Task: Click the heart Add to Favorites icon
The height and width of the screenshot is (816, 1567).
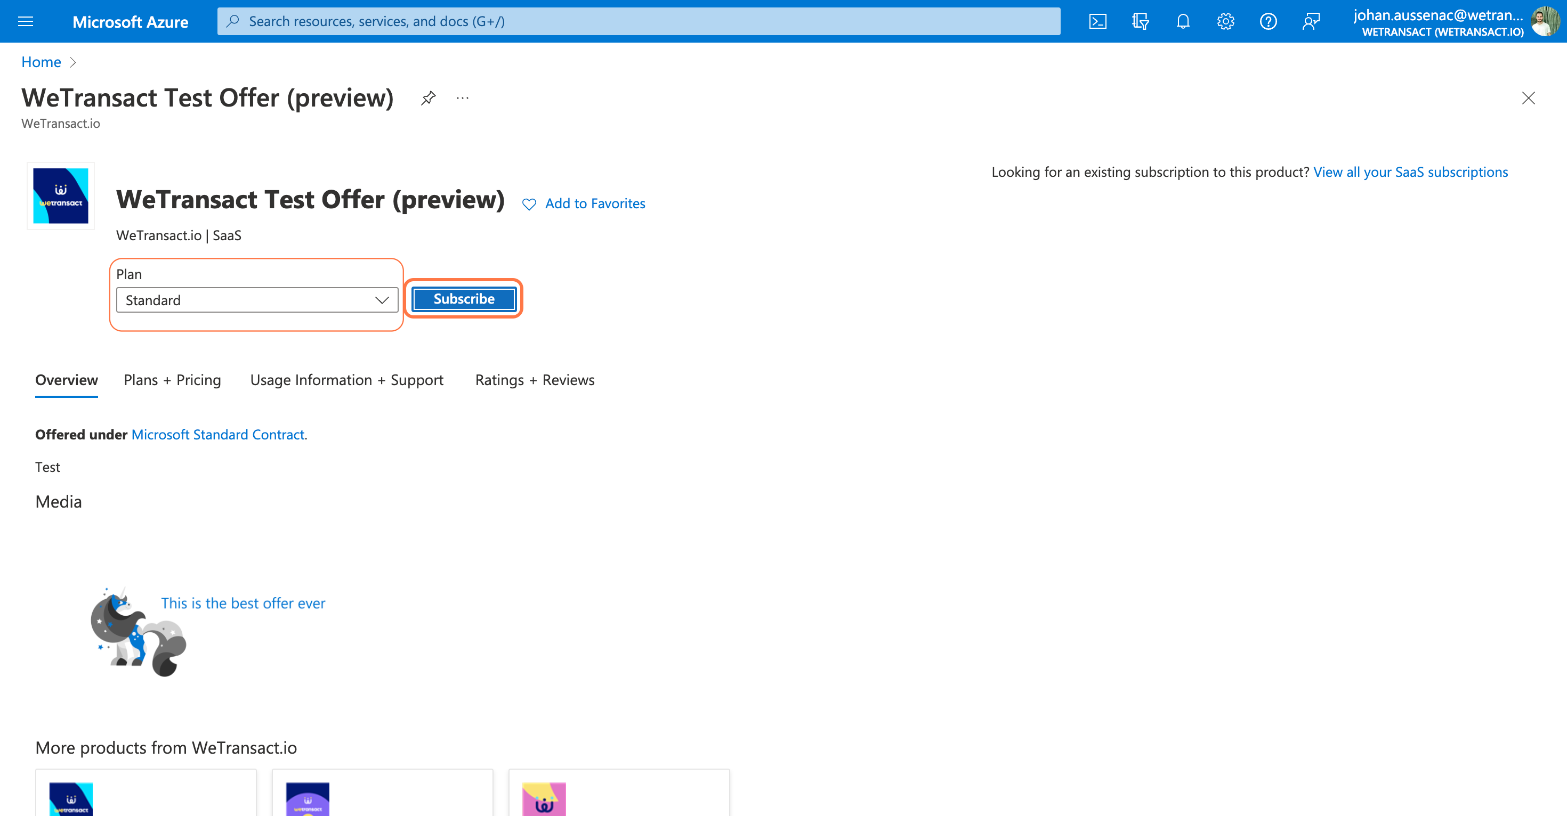Action: tap(529, 205)
